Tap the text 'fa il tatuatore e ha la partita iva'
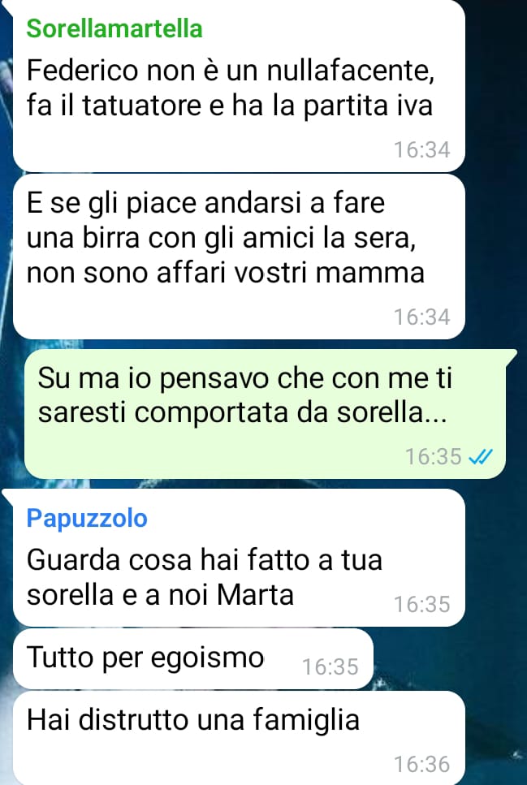The image size is (527, 785). (230, 106)
